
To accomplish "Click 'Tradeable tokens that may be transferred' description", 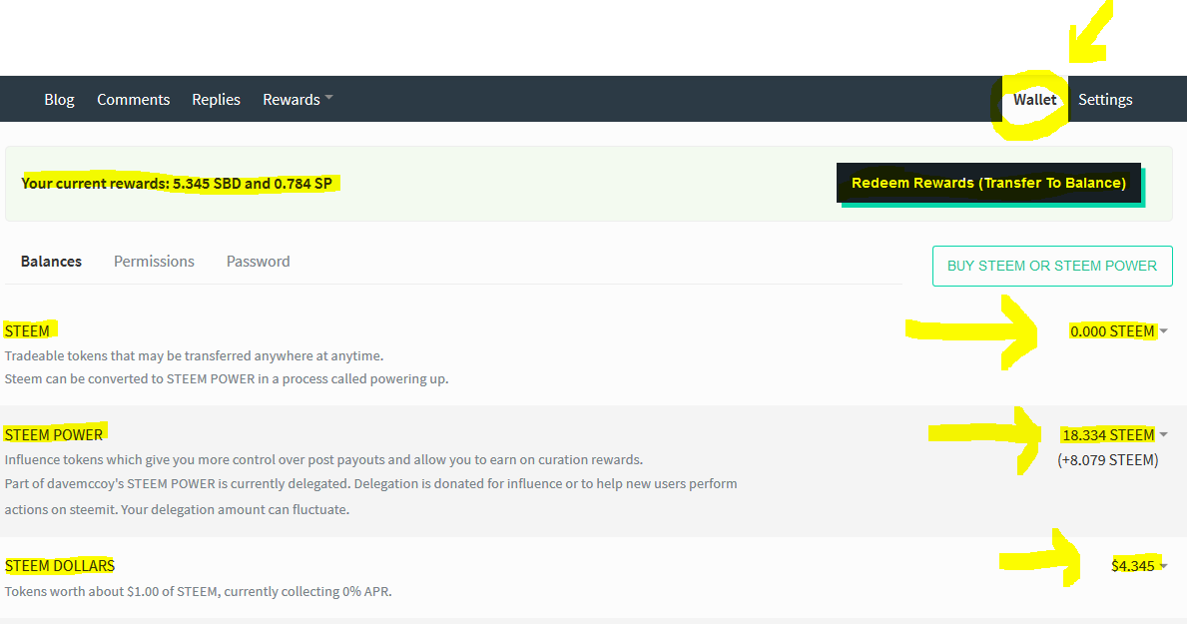I will point(194,355).
